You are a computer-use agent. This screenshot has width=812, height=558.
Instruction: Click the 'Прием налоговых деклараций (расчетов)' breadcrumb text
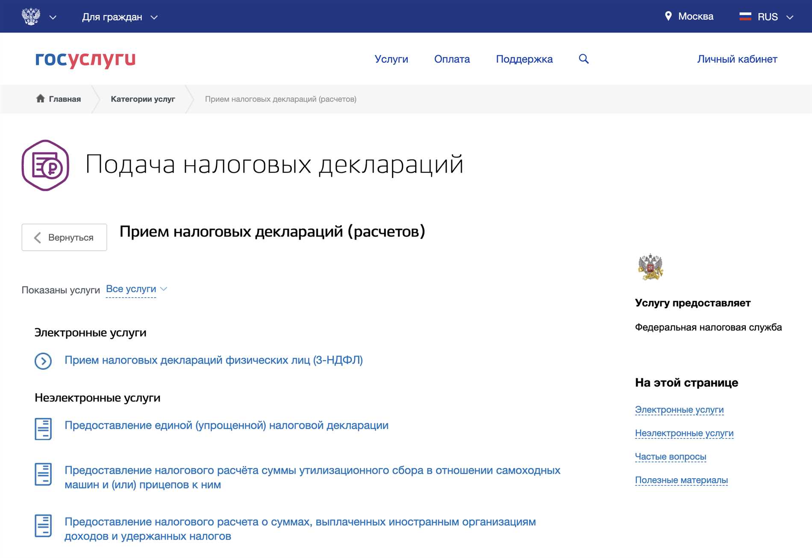click(280, 99)
